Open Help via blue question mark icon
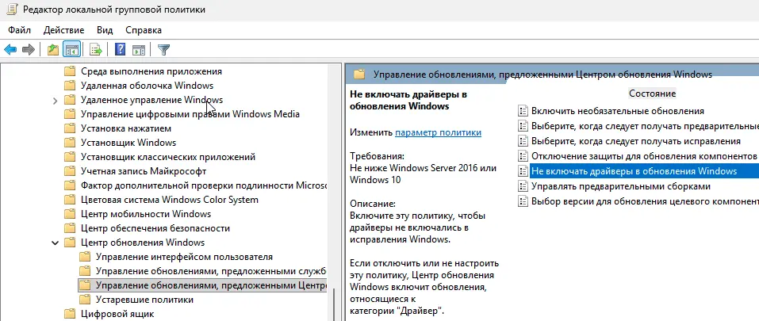 pos(121,50)
